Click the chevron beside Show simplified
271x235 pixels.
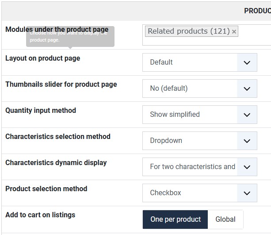click(247, 115)
